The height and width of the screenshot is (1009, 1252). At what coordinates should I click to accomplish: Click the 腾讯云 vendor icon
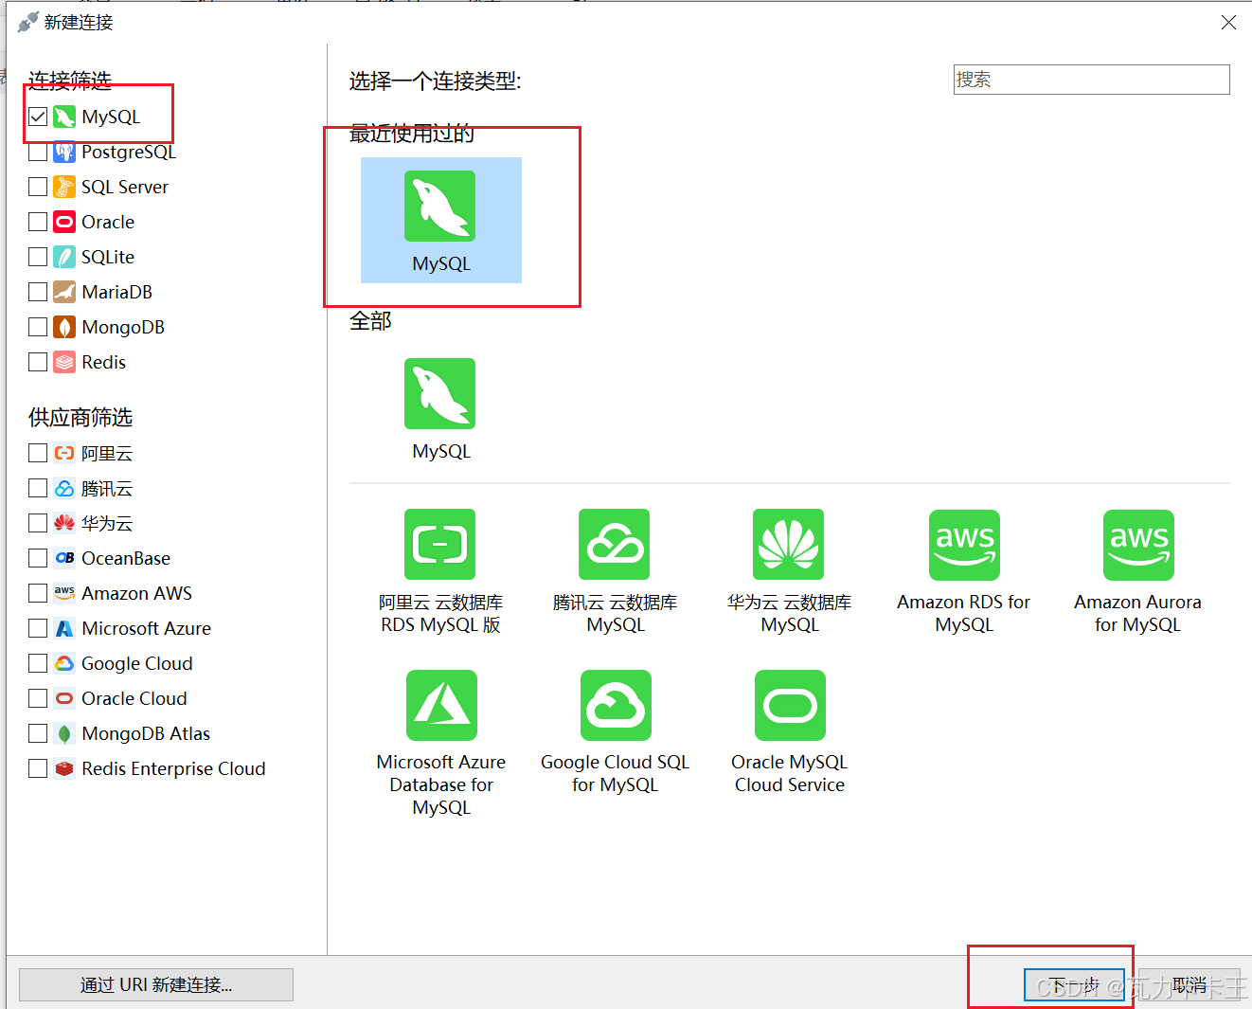point(64,488)
